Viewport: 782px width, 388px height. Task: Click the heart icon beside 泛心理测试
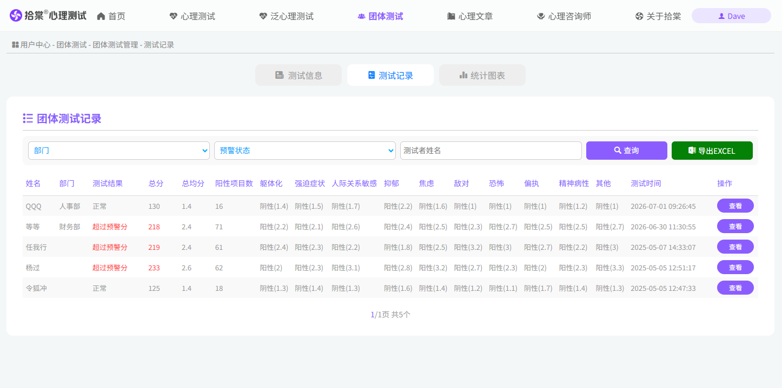263,16
